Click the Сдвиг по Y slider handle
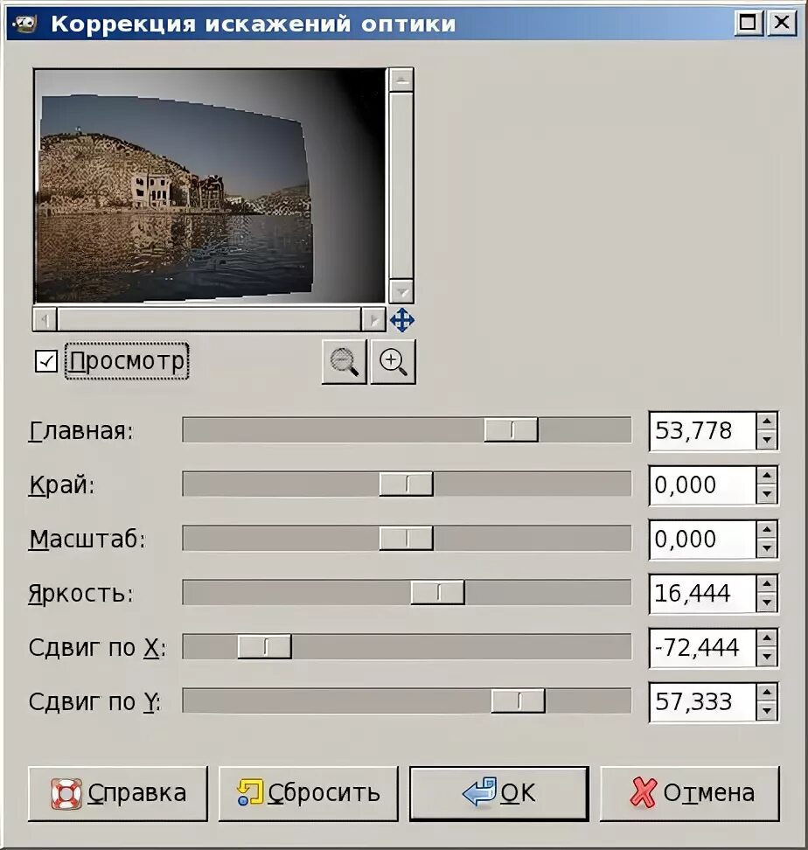Viewport: 808px width, 850px height. [518, 701]
